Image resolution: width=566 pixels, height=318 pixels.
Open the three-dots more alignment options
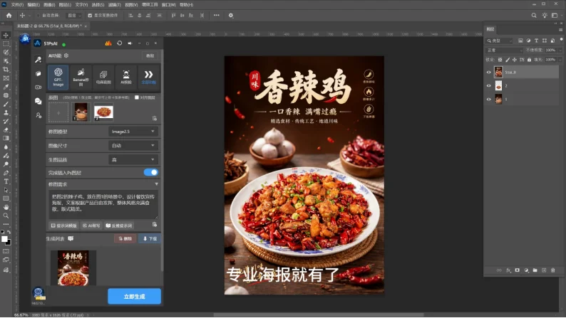coord(216,16)
